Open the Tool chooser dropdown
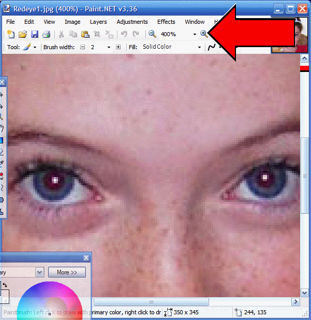This screenshot has width=311, height=320. [35, 48]
